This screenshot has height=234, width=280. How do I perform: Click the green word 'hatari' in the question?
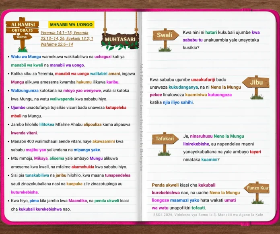[211, 32]
